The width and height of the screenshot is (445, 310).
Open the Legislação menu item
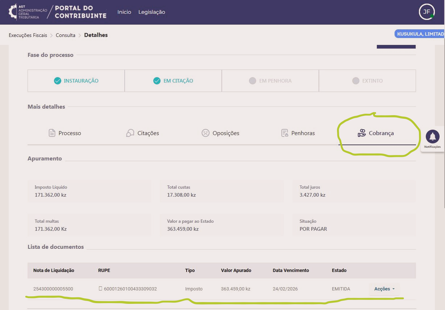tap(151, 12)
